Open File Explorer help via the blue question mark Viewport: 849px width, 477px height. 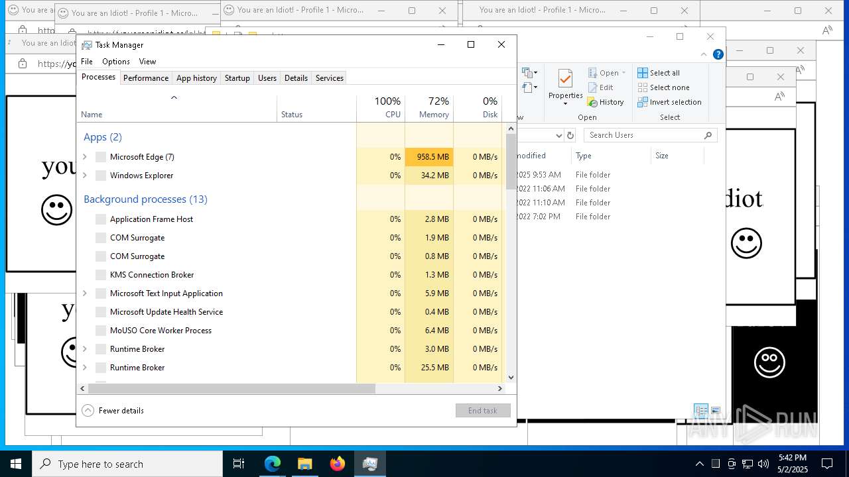[x=718, y=54]
